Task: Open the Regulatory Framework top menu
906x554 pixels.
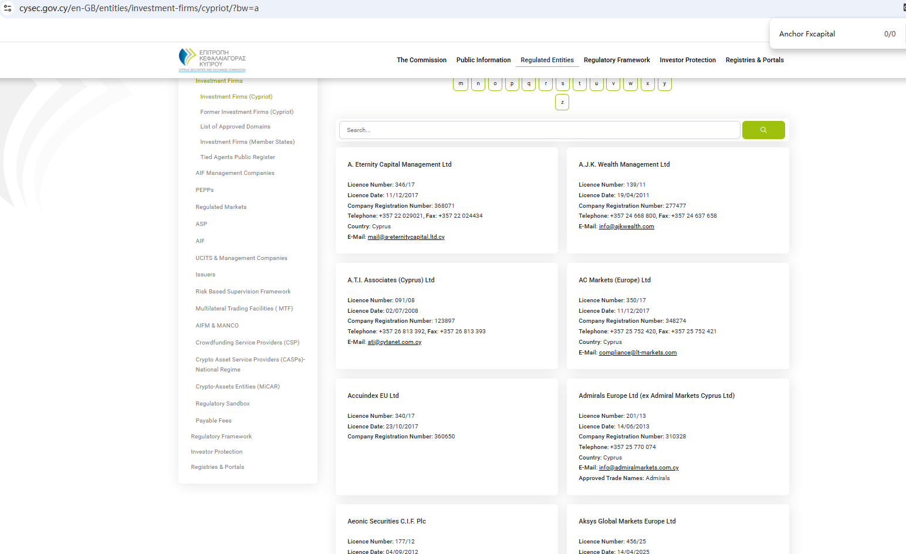Action: point(616,60)
